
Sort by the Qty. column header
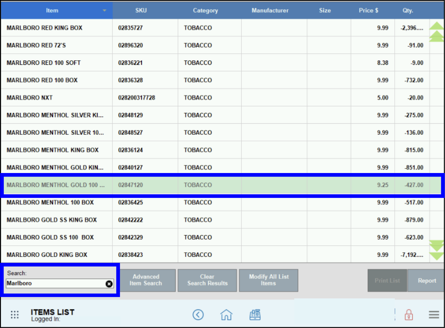412,10
